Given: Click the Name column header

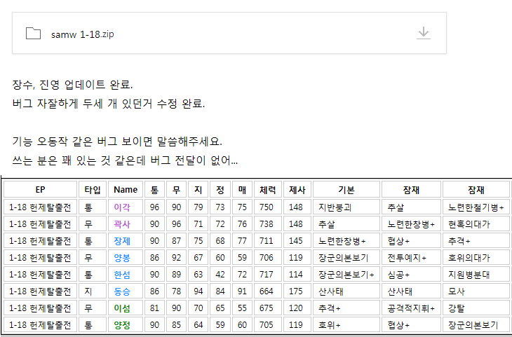Looking at the screenshot, I should coord(126,190).
